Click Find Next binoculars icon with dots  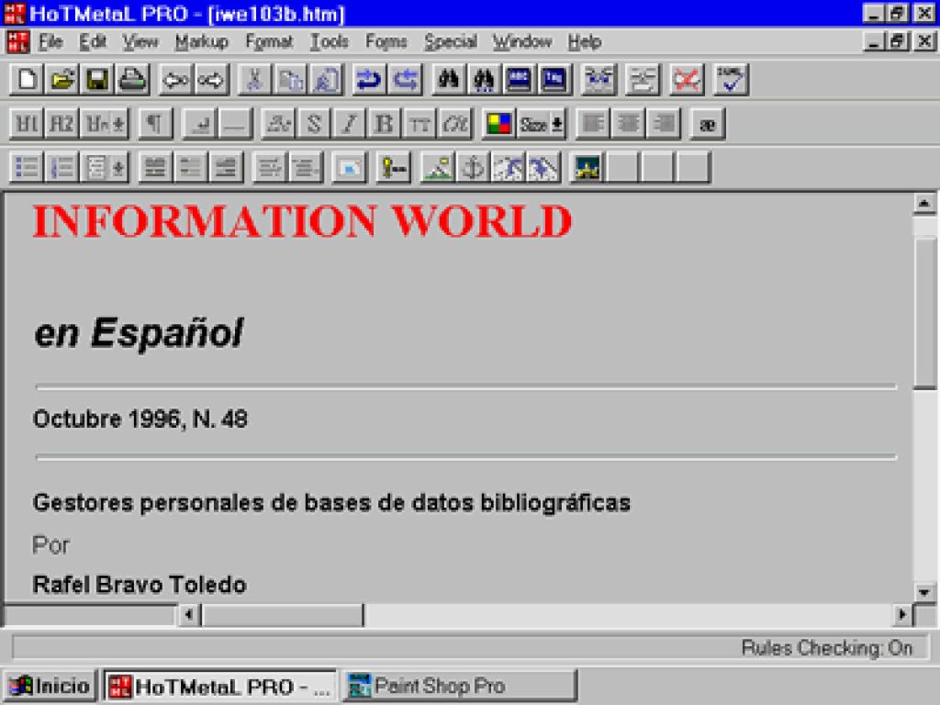pos(484,80)
